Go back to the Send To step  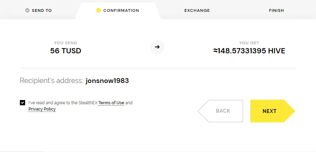38,10
